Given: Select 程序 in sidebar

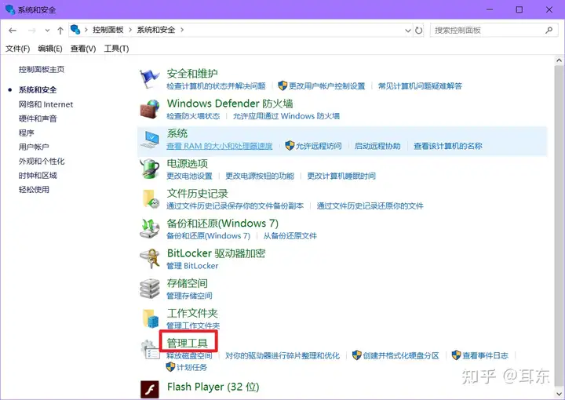Looking at the screenshot, I should (27, 133).
